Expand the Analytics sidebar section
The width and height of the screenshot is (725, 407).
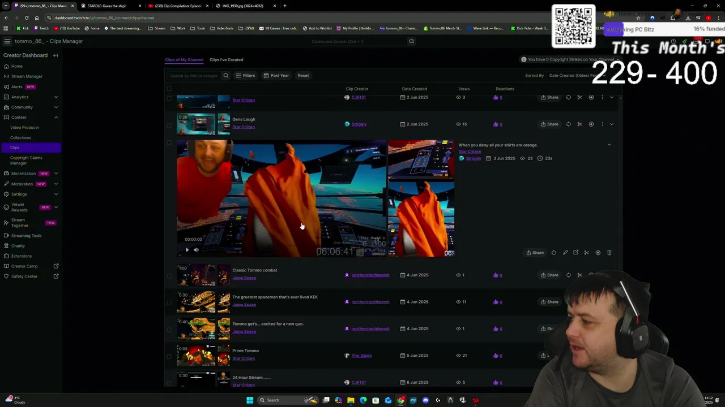56,97
